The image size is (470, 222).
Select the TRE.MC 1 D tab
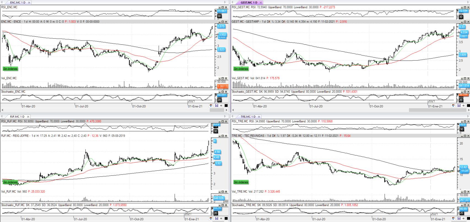click(x=248, y=117)
